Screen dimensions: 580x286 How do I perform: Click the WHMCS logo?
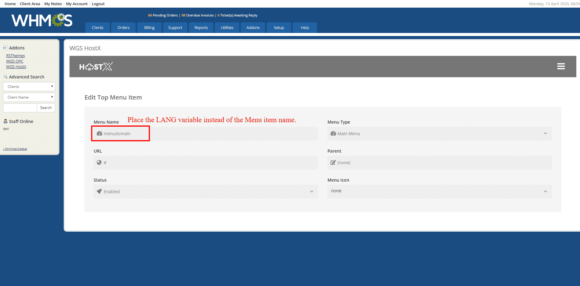(x=42, y=20)
